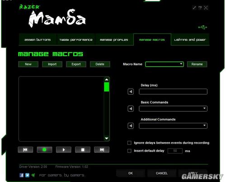
Task: Open the help question mark icon
Action: [200, 8]
